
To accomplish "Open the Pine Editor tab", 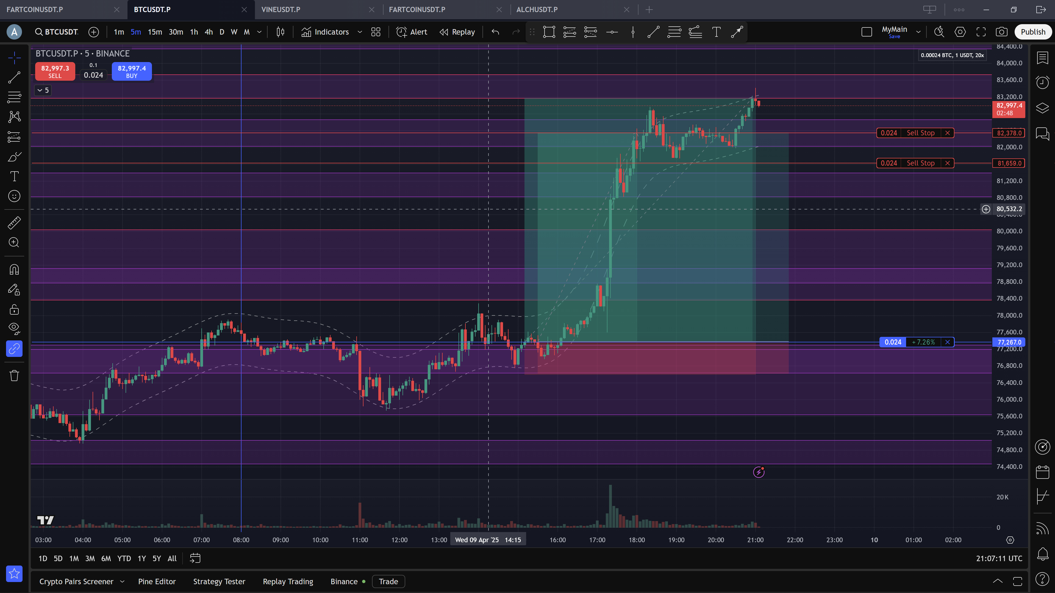I will (x=157, y=581).
